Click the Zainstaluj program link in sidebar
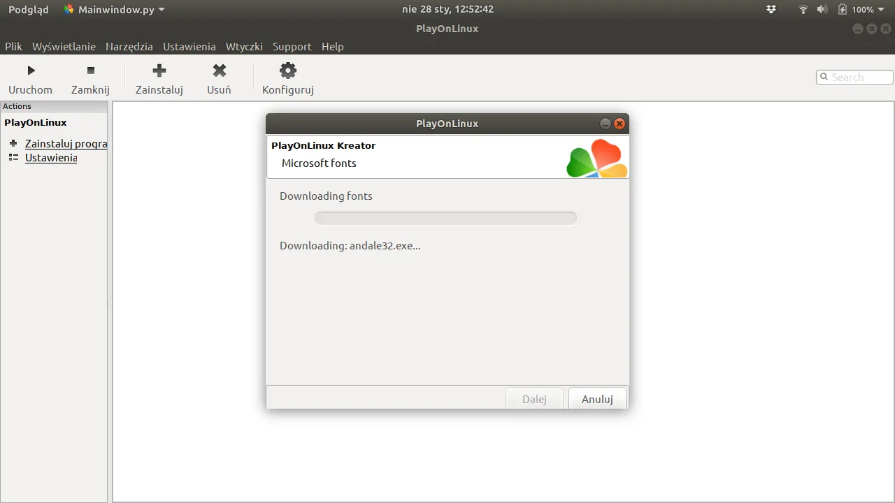Screen dimensions: 895x503 [66, 144]
